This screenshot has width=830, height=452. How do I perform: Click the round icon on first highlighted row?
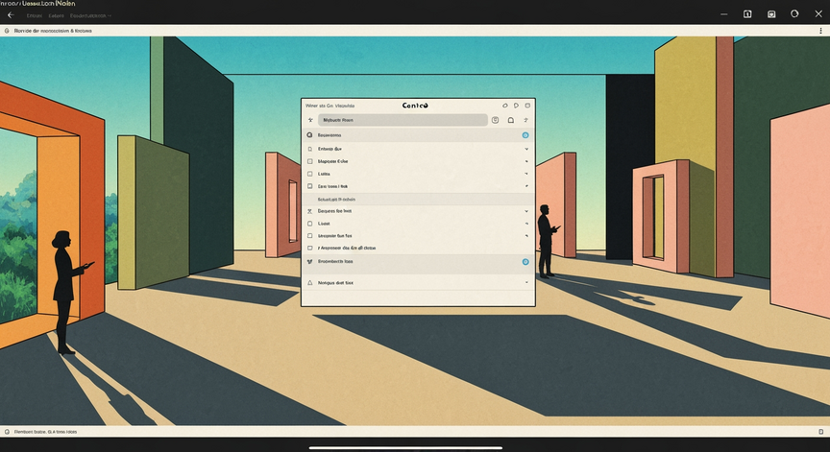(x=309, y=134)
